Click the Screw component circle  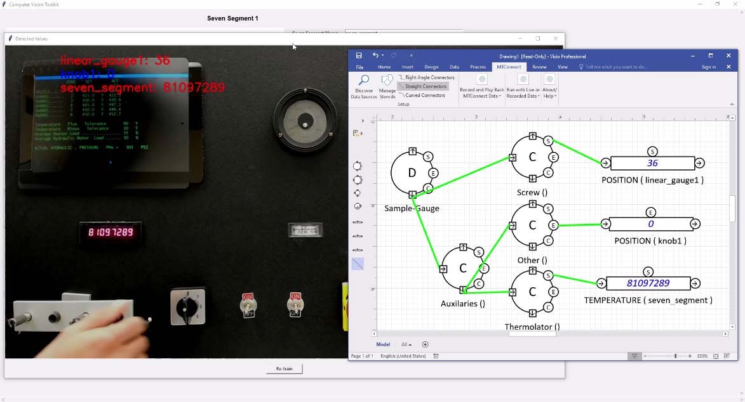[x=532, y=158]
